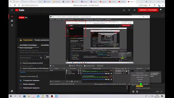Pop out the OBS Scenes dock panel
The height and width of the screenshot is (98, 174).
64,69
